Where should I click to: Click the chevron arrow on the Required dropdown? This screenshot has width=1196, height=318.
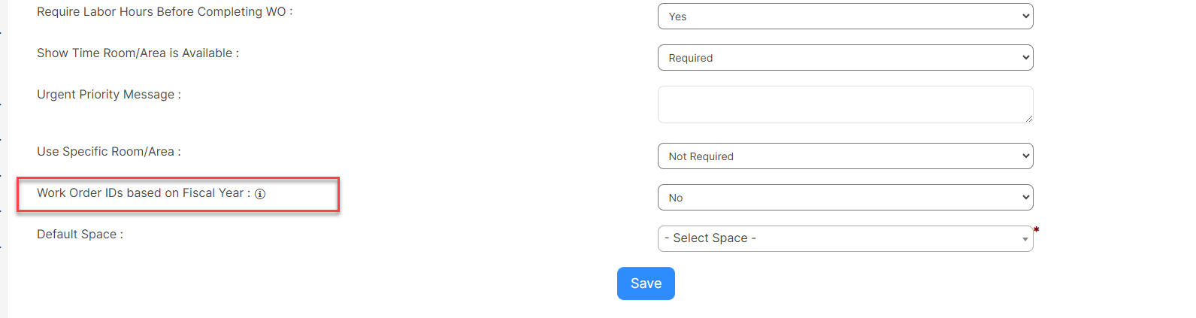pos(1026,58)
